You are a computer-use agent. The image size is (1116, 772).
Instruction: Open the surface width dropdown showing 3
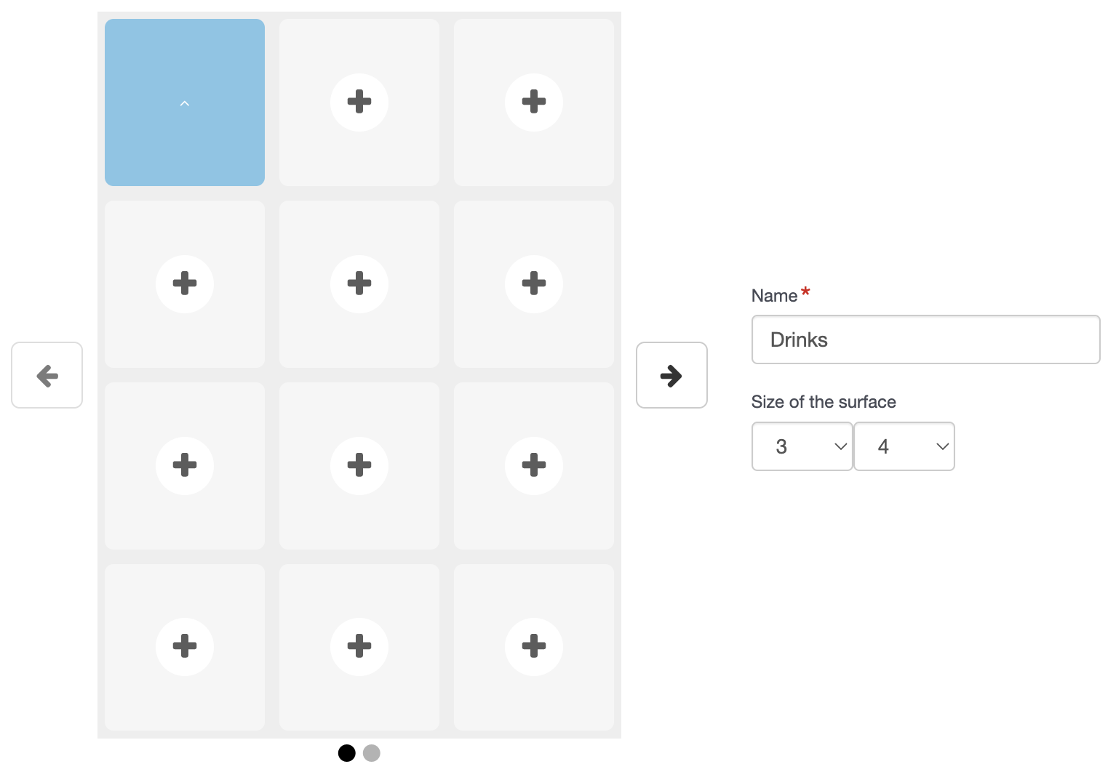(802, 446)
